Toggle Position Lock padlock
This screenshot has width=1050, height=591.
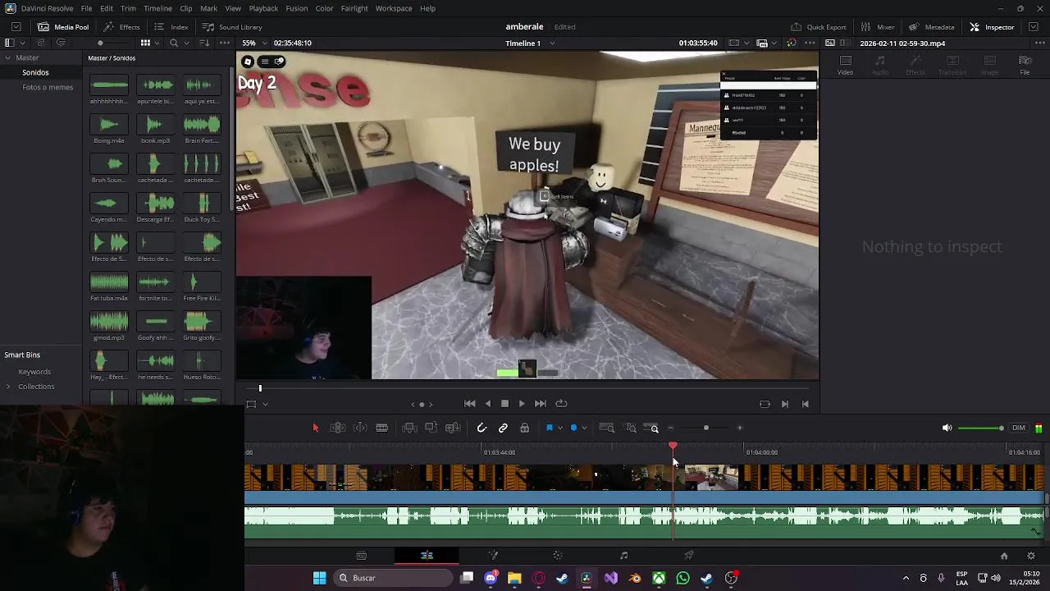coord(524,428)
